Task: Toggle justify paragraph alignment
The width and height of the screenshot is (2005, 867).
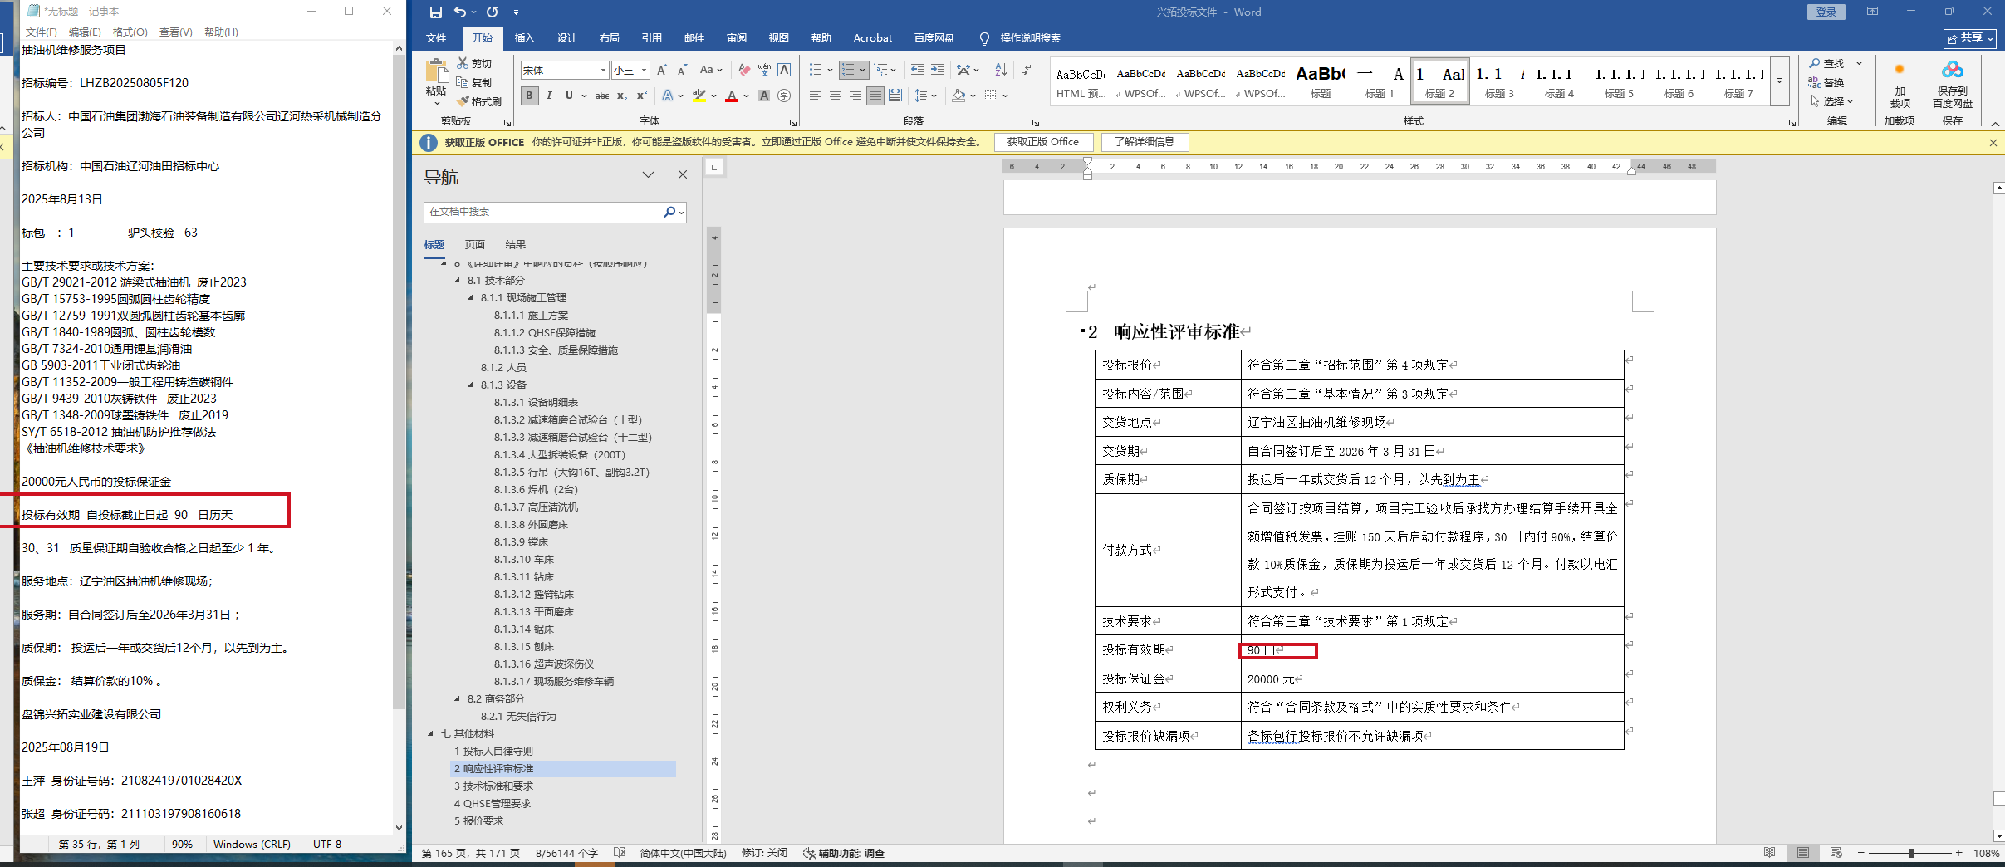Action: point(875,96)
